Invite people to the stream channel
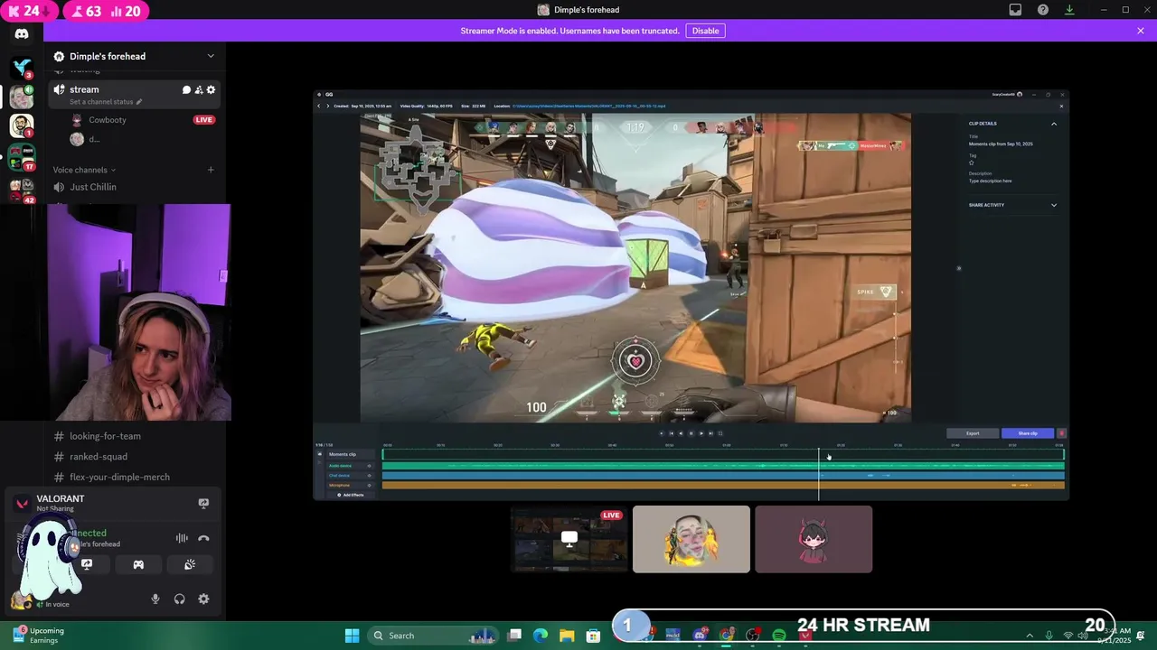Screen dimensions: 1157x650 tap(199, 89)
